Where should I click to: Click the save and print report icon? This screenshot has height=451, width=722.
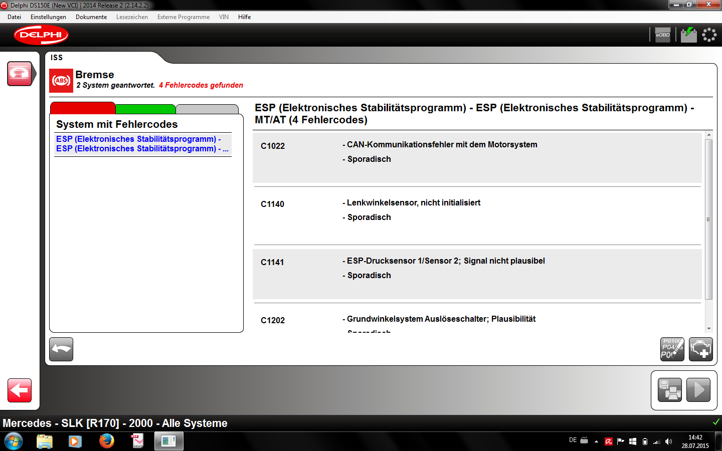click(669, 390)
